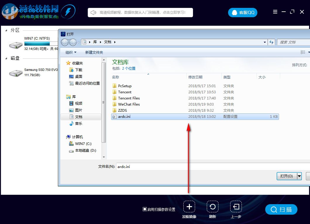The width and height of the screenshot is (310, 224).
Task: Open Recent Places in navigation pane
Action: pos(85,83)
